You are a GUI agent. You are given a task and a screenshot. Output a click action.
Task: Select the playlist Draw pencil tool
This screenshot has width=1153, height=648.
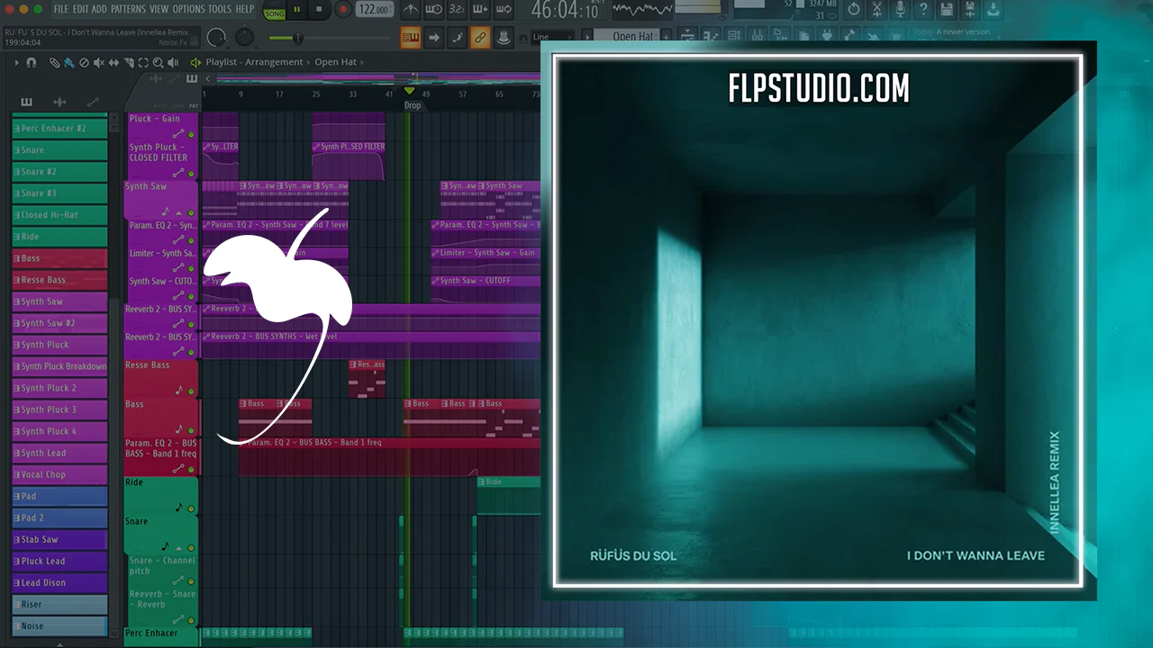coord(55,63)
